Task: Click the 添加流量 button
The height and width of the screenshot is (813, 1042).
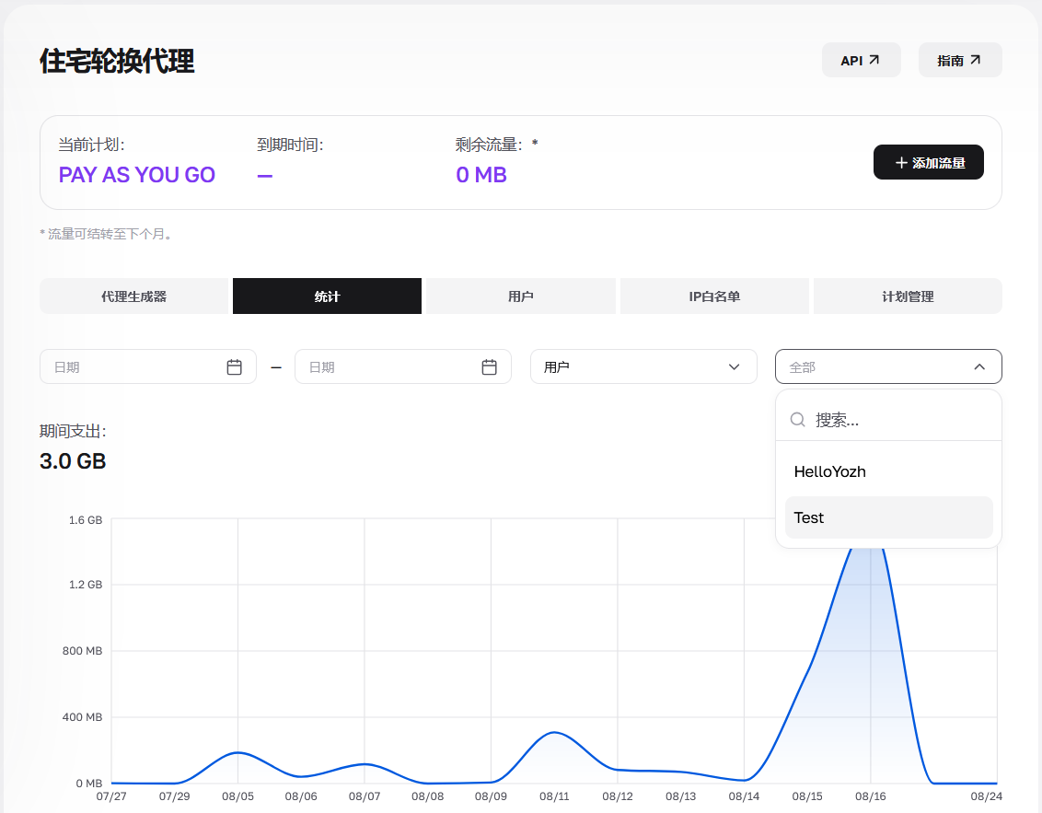Action: (929, 162)
